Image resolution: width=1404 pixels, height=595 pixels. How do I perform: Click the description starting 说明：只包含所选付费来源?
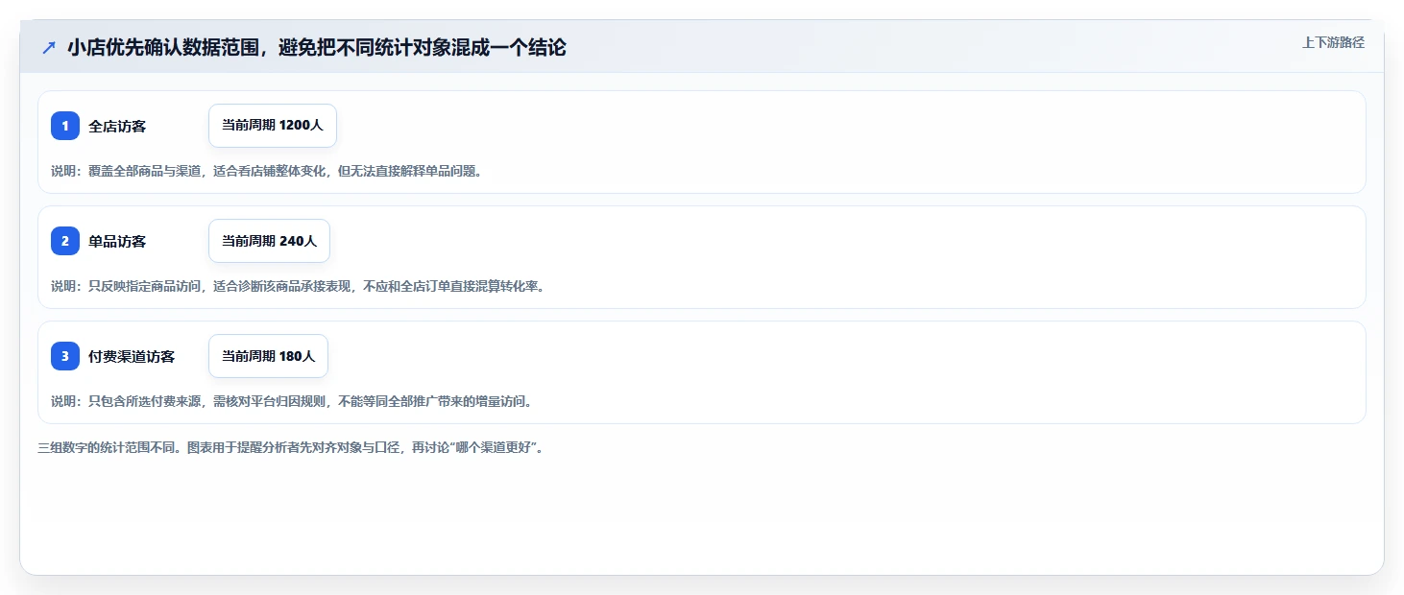(x=292, y=401)
